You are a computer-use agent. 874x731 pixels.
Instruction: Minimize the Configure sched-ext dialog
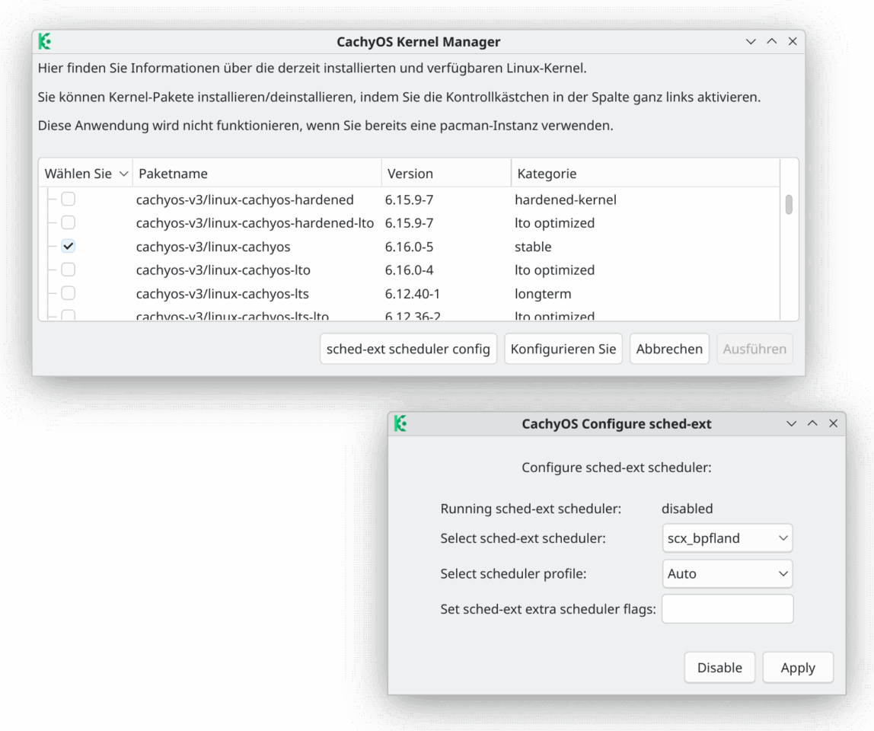click(792, 424)
